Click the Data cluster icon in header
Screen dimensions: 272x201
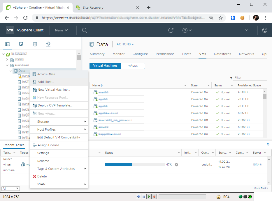(x=92, y=45)
